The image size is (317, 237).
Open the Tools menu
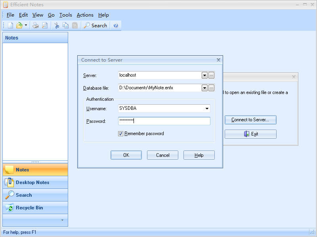pos(65,15)
